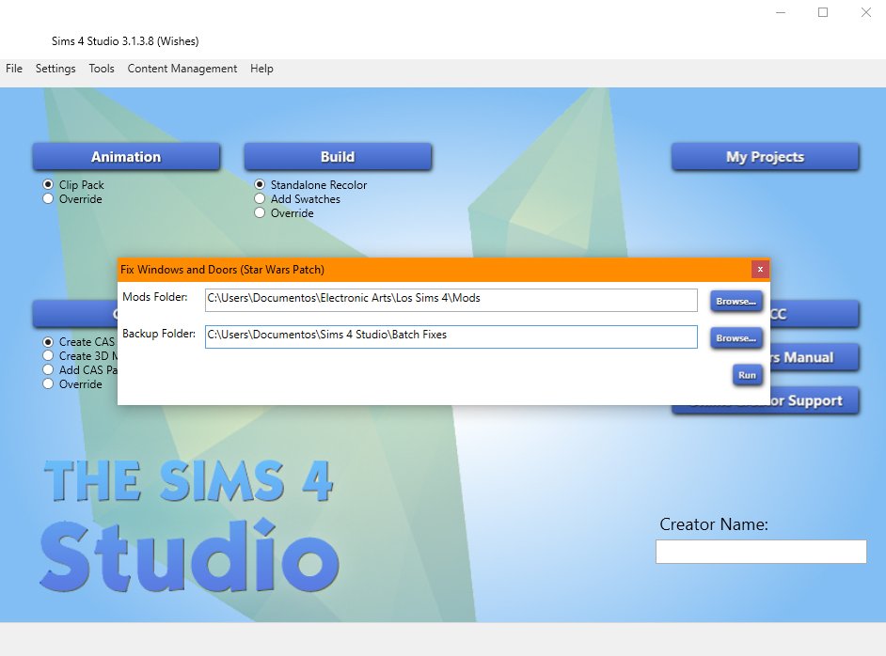Select Override under Animation
886x656 pixels.
(49, 199)
